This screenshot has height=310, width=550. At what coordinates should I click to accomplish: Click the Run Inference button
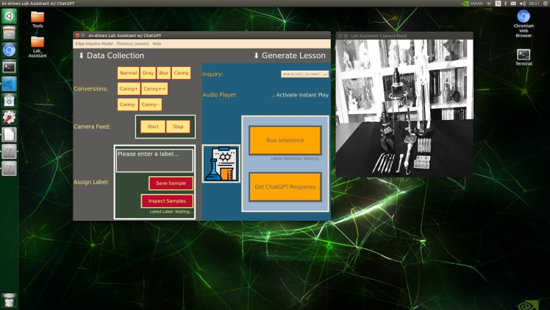[285, 141]
